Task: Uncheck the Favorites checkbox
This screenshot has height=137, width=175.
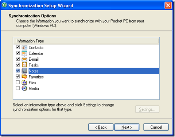Action: [x=18, y=76]
